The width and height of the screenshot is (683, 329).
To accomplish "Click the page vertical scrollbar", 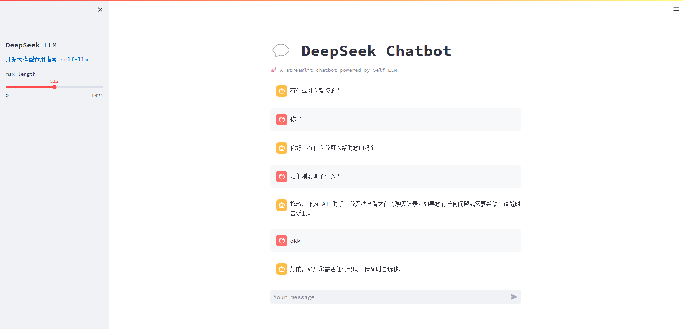I will (x=682, y=82).
